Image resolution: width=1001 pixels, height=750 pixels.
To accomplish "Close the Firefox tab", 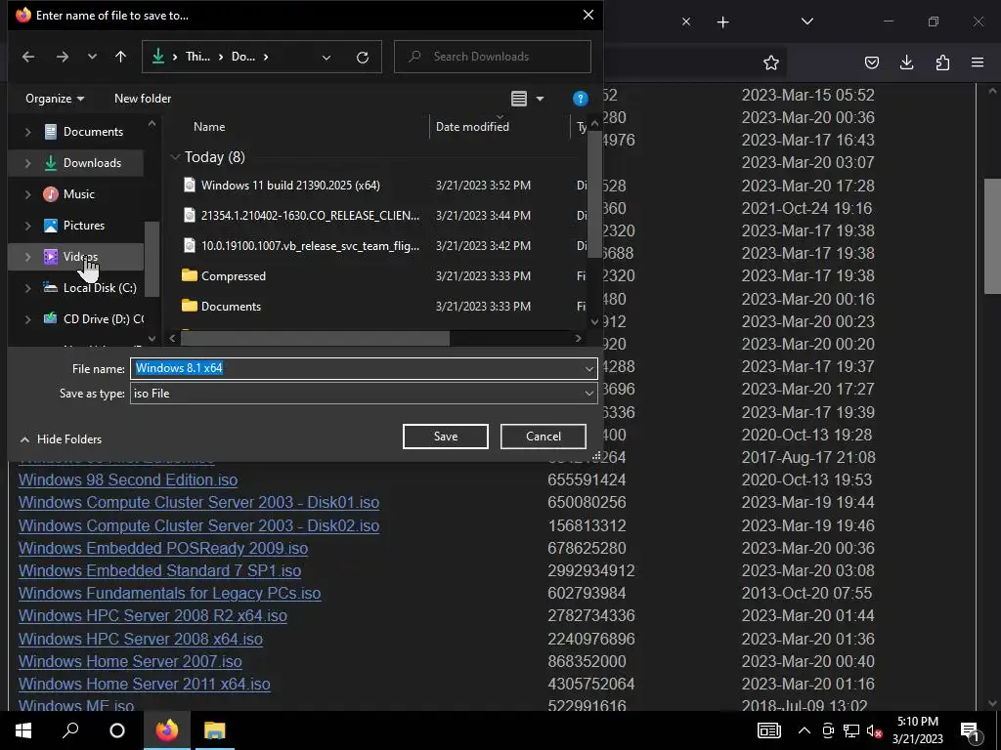I will (x=686, y=21).
